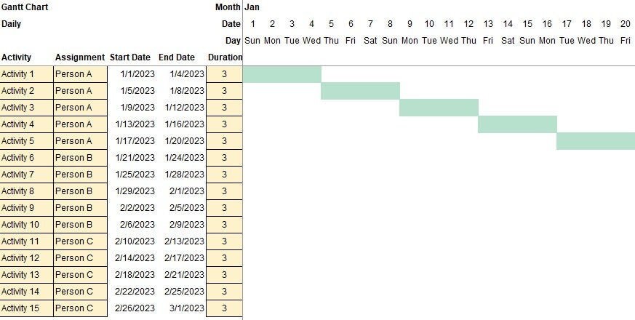Select the green bar for Activity 2

click(x=361, y=91)
